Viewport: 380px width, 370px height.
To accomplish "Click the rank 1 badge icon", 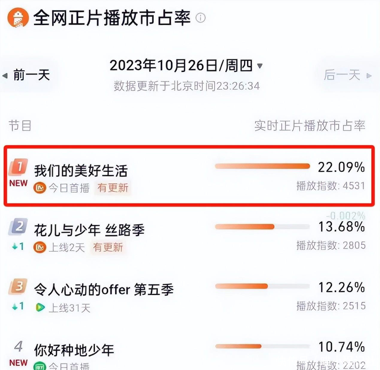I will (x=18, y=166).
